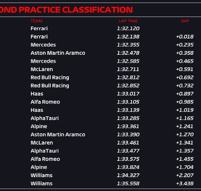
Task: Click the TEAM column header
Action: click(x=36, y=21)
